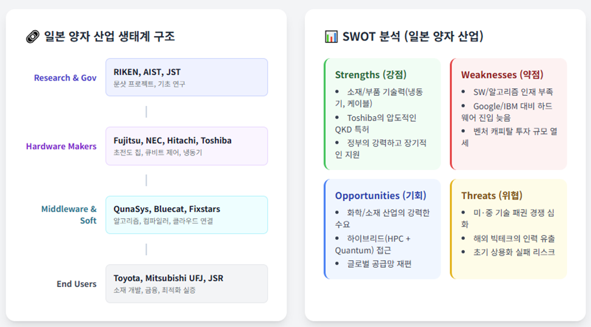
Task: Click the atom icon beside the ecosystem title
Action: click(x=33, y=37)
